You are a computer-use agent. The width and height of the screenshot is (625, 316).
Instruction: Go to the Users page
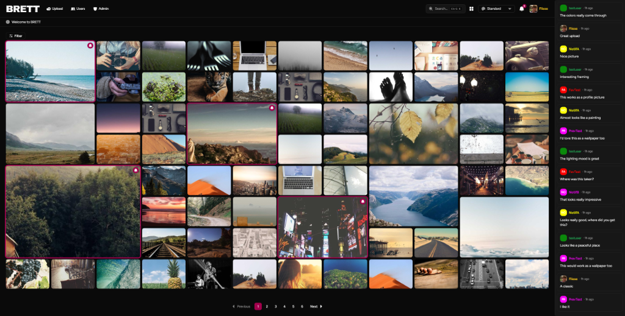[x=78, y=9]
